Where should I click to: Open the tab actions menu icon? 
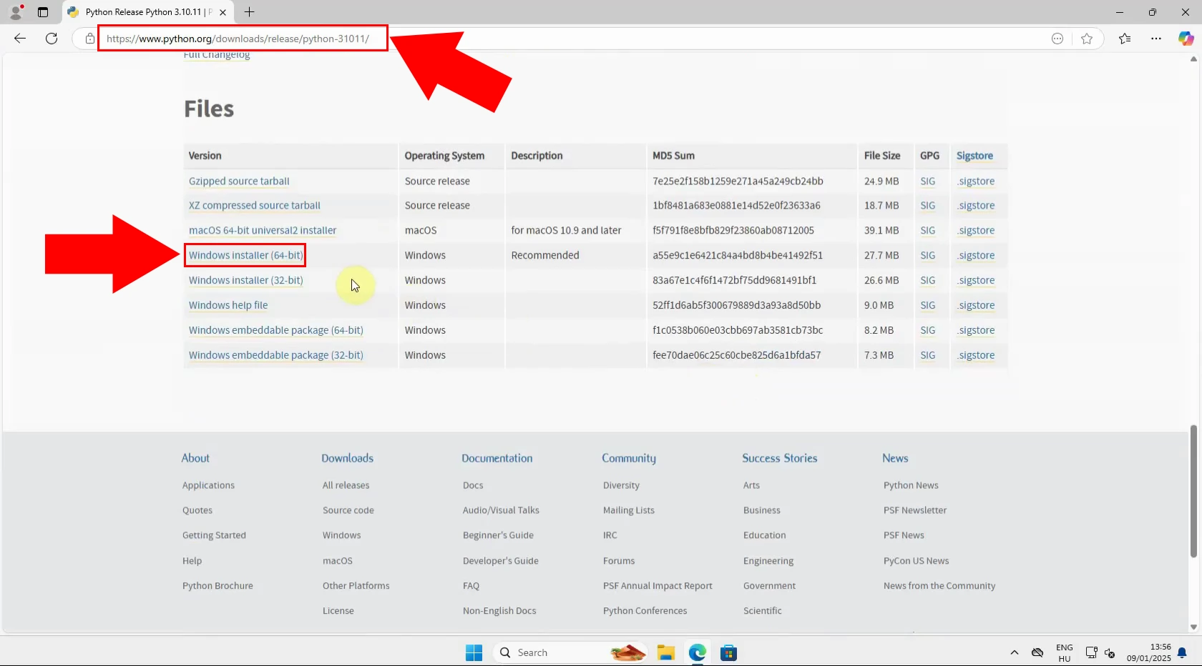[43, 12]
